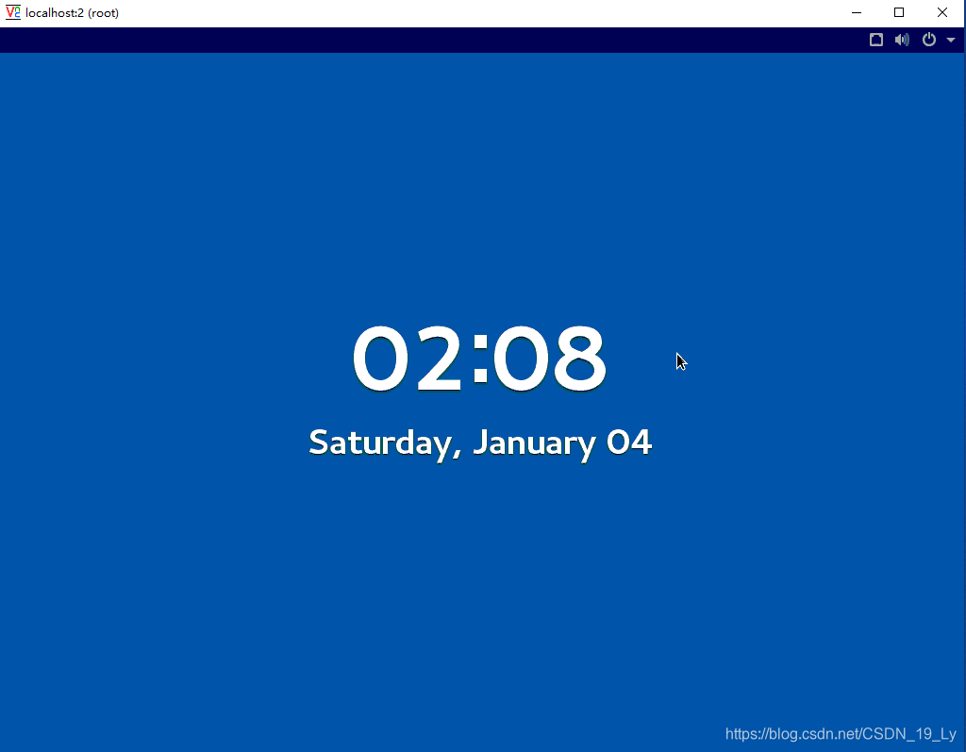
Task: Open the volume speaker icon
Action: [x=902, y=40]
